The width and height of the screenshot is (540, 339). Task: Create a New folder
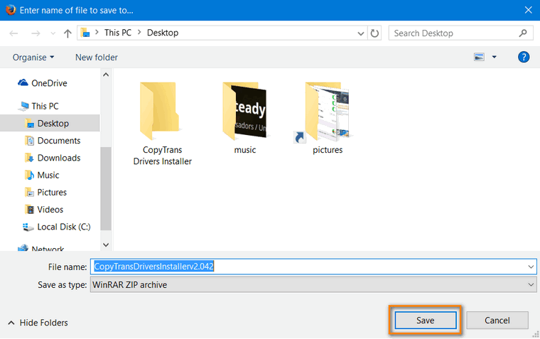click(97, 57)
